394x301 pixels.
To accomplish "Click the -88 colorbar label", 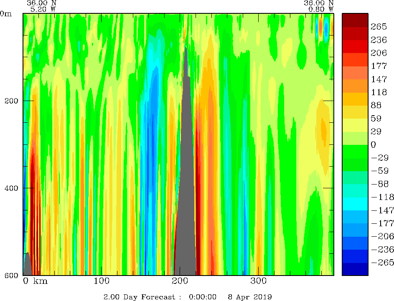I will pyautogui.click(x=380, y=184).
